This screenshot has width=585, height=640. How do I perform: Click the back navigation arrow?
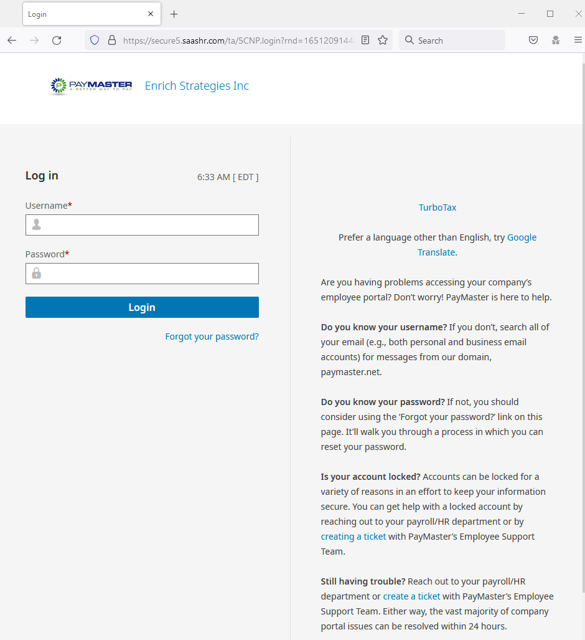11,39
